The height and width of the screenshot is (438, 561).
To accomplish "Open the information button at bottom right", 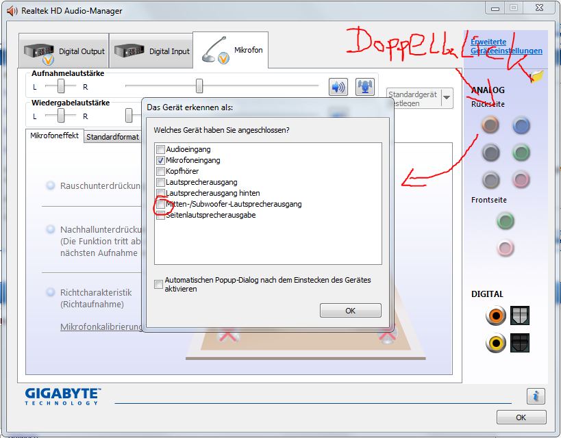I will tap(536, 396).
